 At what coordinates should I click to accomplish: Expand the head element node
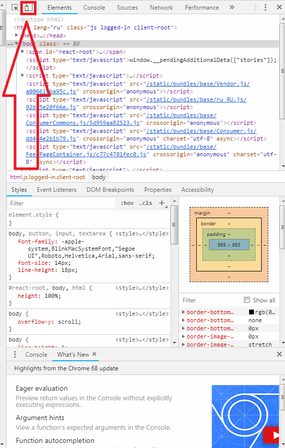click(17, 35)
